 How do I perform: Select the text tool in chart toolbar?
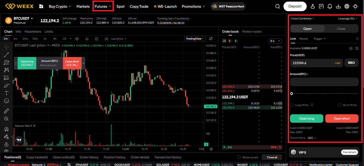(7, 93)
